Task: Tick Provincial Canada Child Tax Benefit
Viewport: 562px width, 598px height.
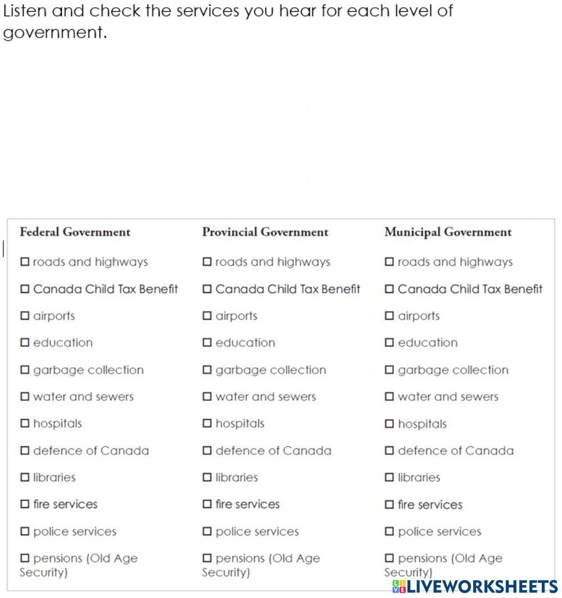Action: tap(207, 289)
